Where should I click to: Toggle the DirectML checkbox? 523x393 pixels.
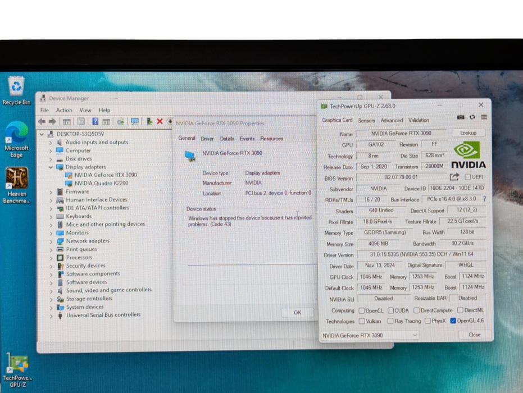[x=460, y=310]
